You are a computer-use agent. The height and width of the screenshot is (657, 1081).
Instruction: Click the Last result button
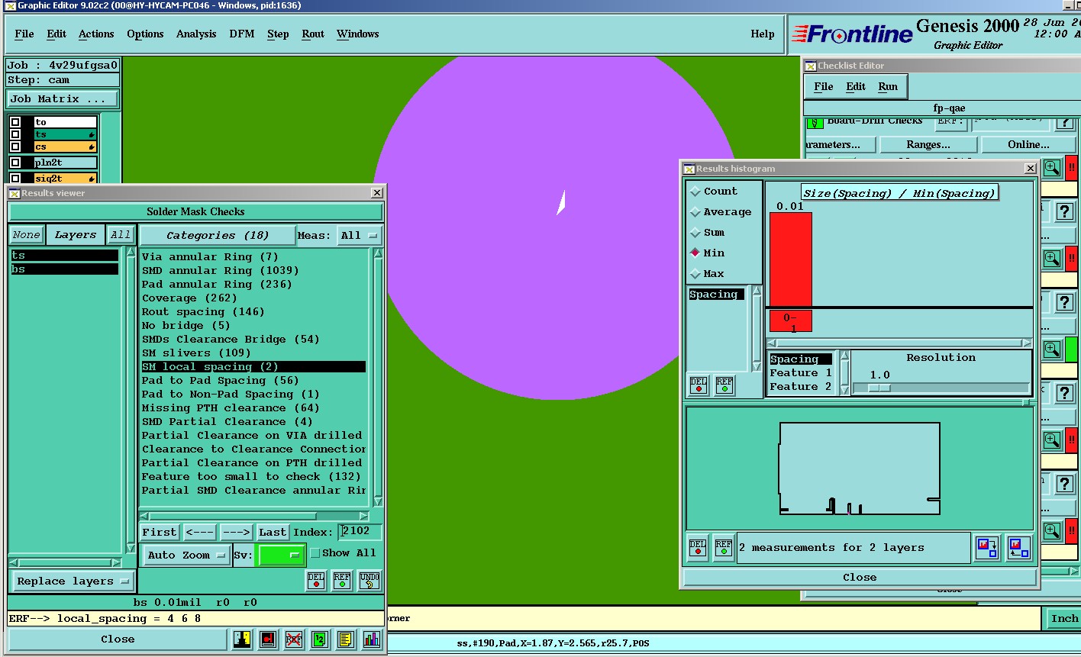[x=273, y=532]
